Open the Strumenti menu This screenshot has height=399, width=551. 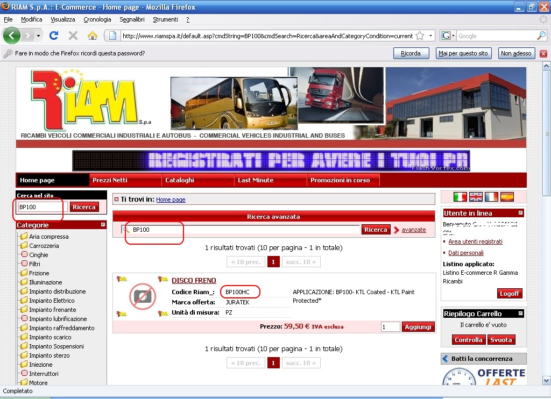pos(166,19)
